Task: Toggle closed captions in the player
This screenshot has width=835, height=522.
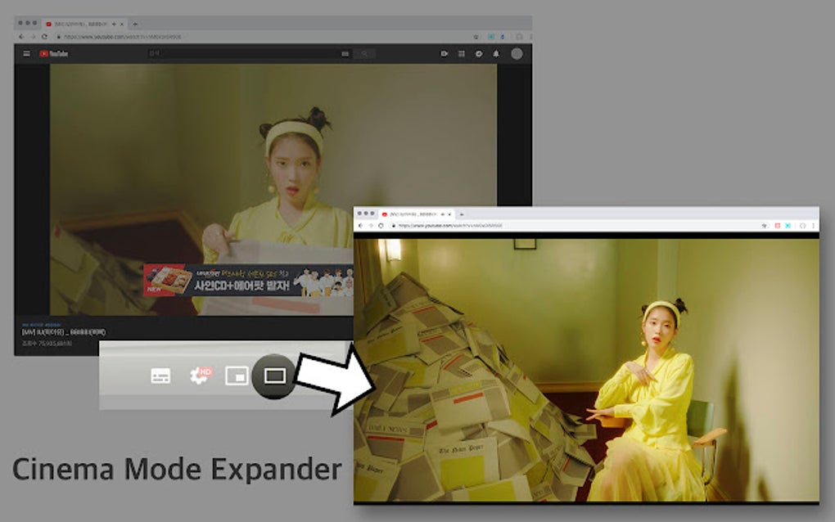Action: tap(160, 375)
